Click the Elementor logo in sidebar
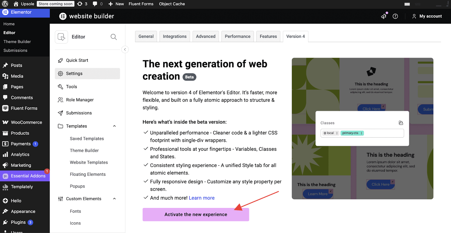 (5, 12)
